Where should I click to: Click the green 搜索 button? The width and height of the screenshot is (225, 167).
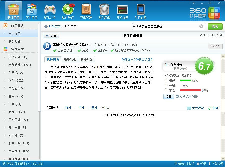(215, 26)
